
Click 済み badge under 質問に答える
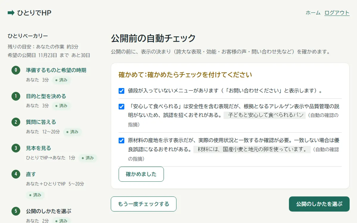click(72, 132)
